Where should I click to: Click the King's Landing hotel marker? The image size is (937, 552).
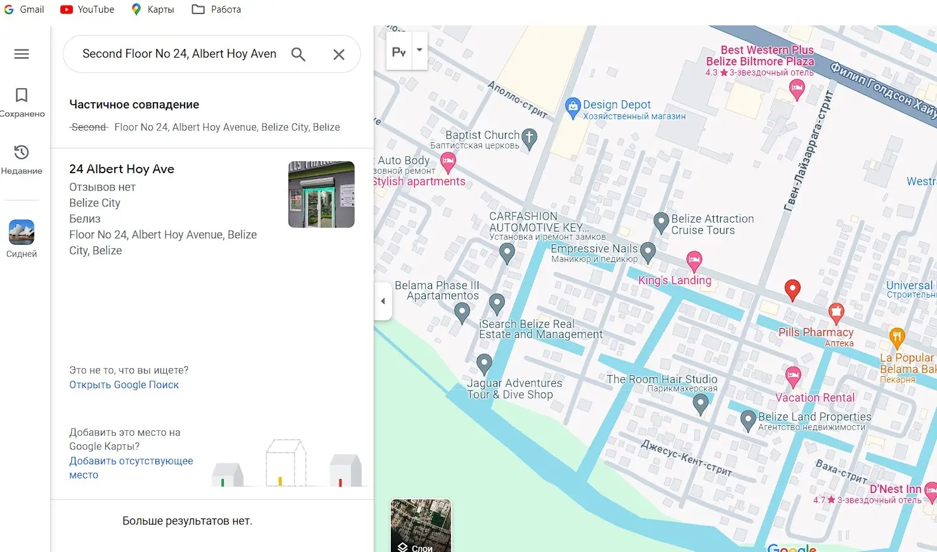695,260
